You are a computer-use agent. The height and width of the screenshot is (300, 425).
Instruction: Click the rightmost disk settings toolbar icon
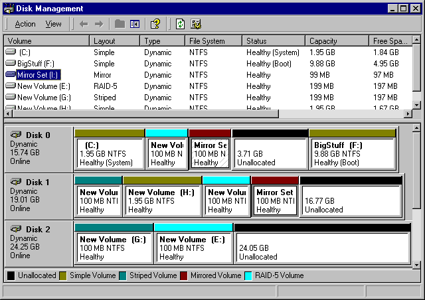[196, 24]
